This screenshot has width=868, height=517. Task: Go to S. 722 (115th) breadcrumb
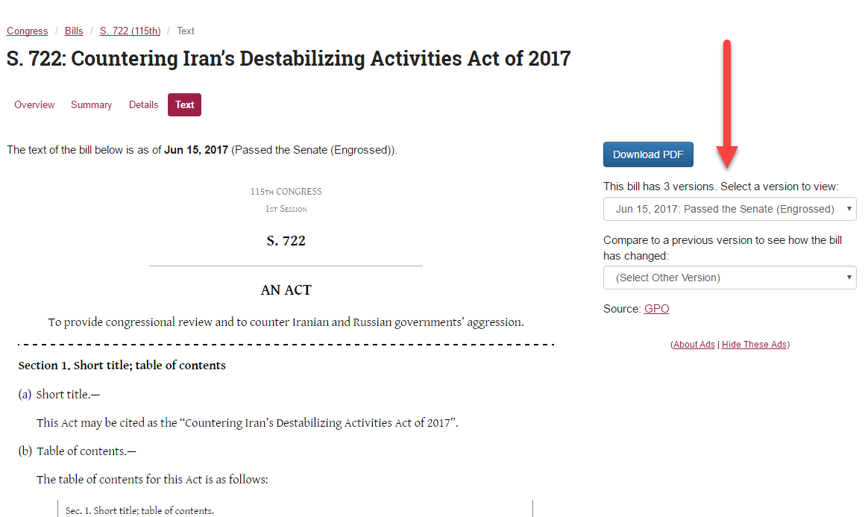pyautogui.click(x=130, y=31)
